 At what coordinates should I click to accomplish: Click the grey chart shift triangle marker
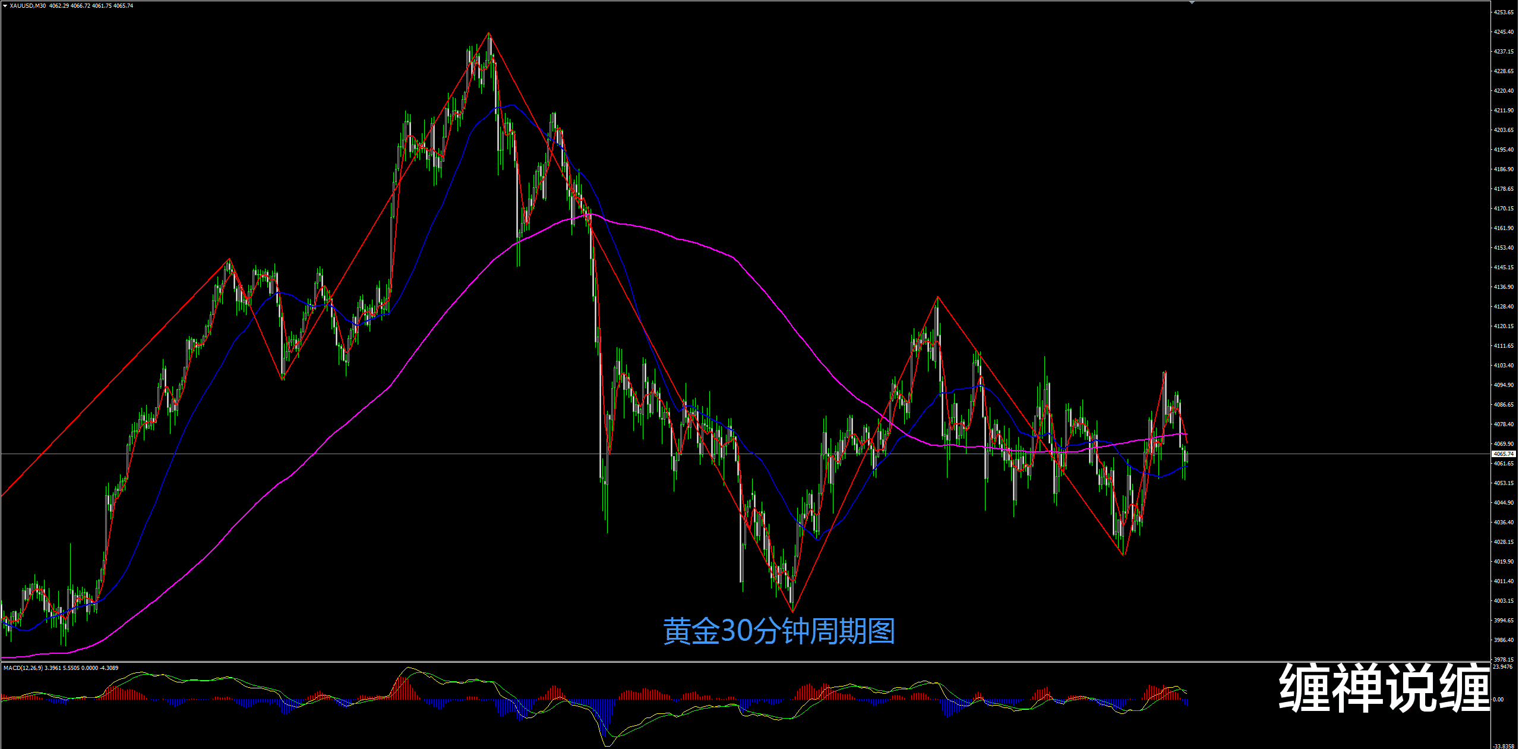coord(1192,3)
